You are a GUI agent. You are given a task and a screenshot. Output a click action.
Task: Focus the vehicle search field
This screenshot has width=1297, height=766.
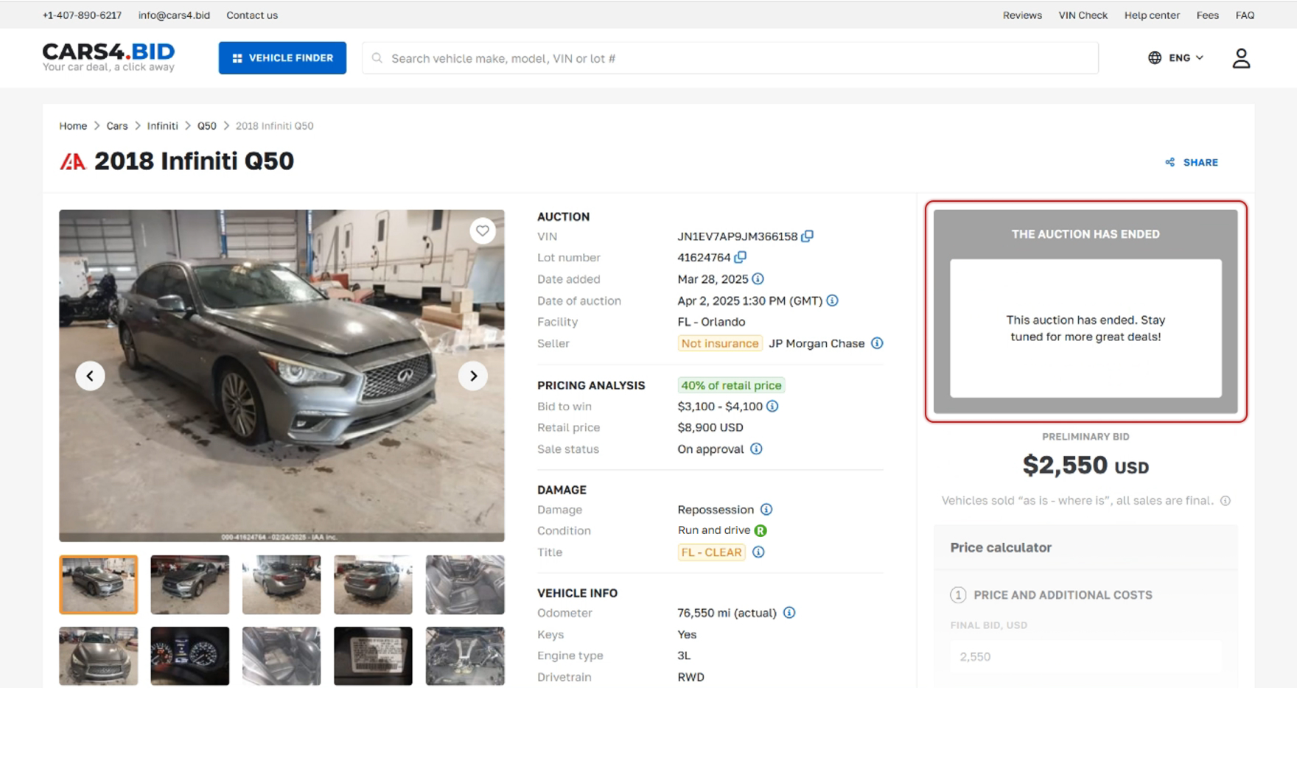(730, 58)
